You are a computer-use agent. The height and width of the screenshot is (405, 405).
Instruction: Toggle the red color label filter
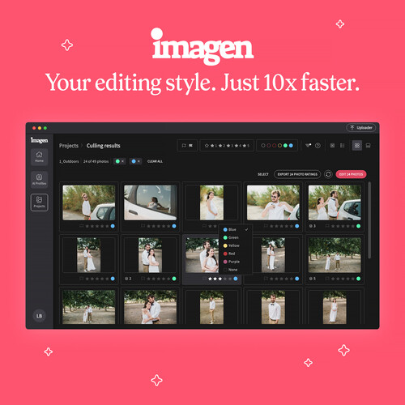click(274, 146)
